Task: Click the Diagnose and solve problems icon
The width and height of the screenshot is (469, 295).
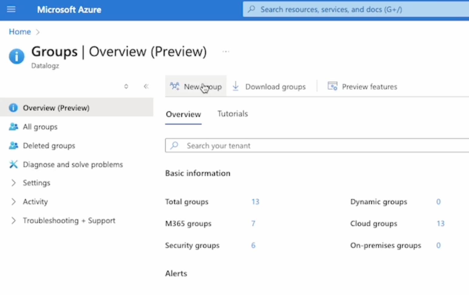Action: point(13,164)
